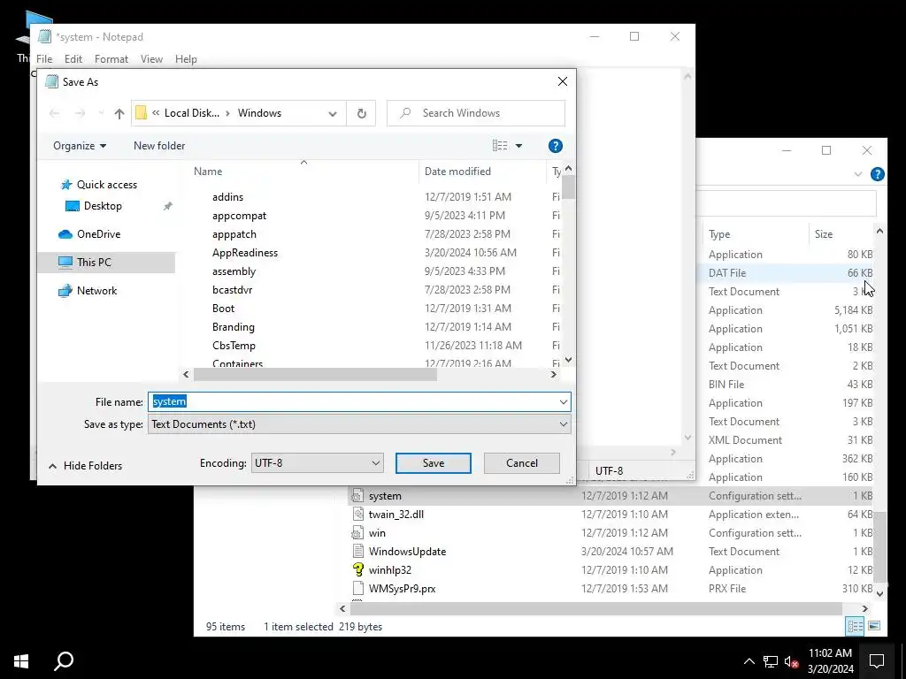Screen dimensions: 906x679
Task: Open Notepad Format menu
Action: (111, 59)
